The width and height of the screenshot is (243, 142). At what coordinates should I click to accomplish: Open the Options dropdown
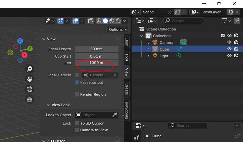pyautogui.click(x=118, y=29)
